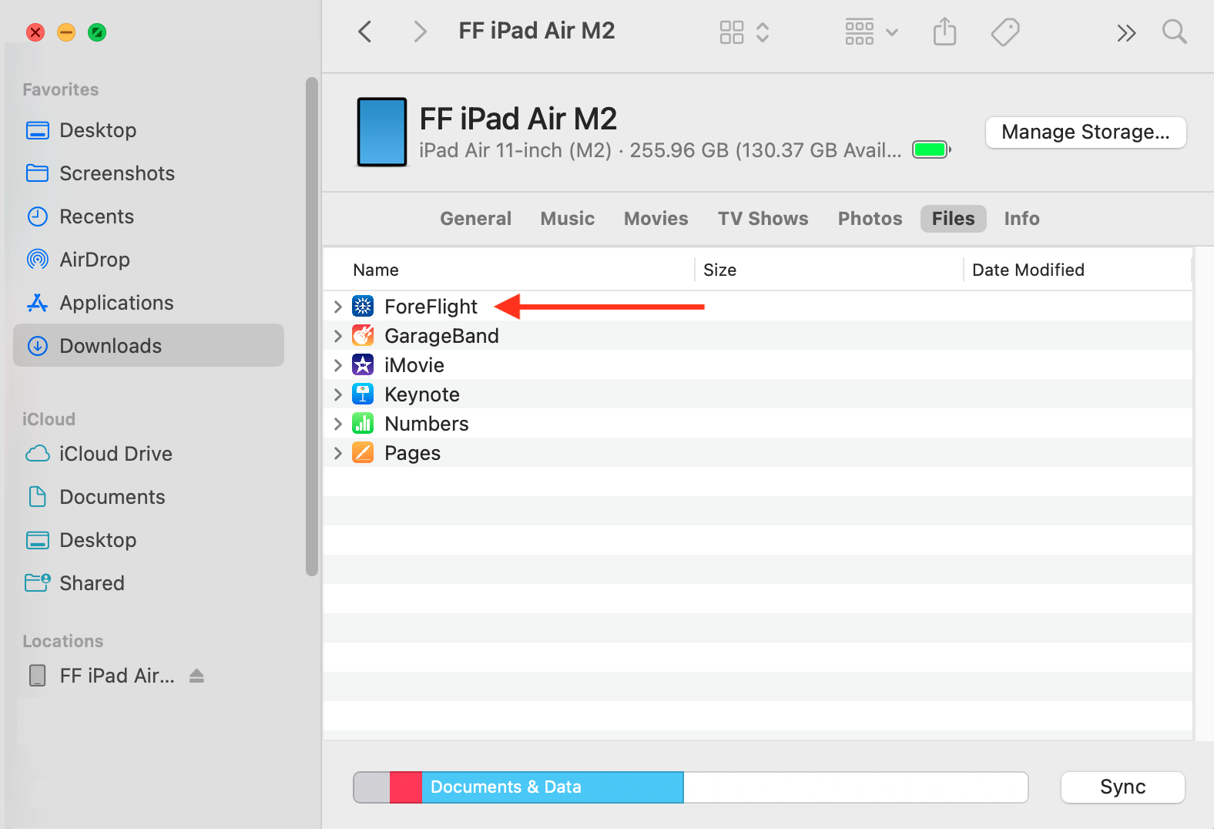
Task: Expand the Keynote row
Action: (337, 394)
